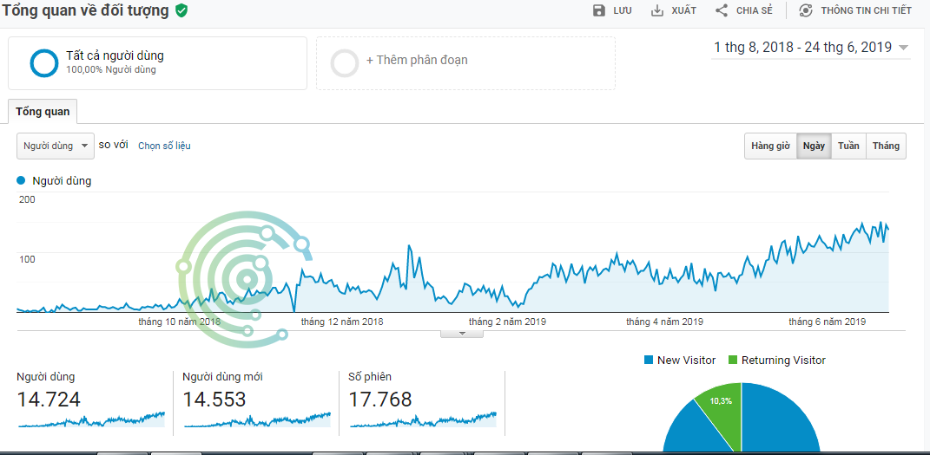Click the 'Số phiên' metric label
930x455 pixels.
370,377
